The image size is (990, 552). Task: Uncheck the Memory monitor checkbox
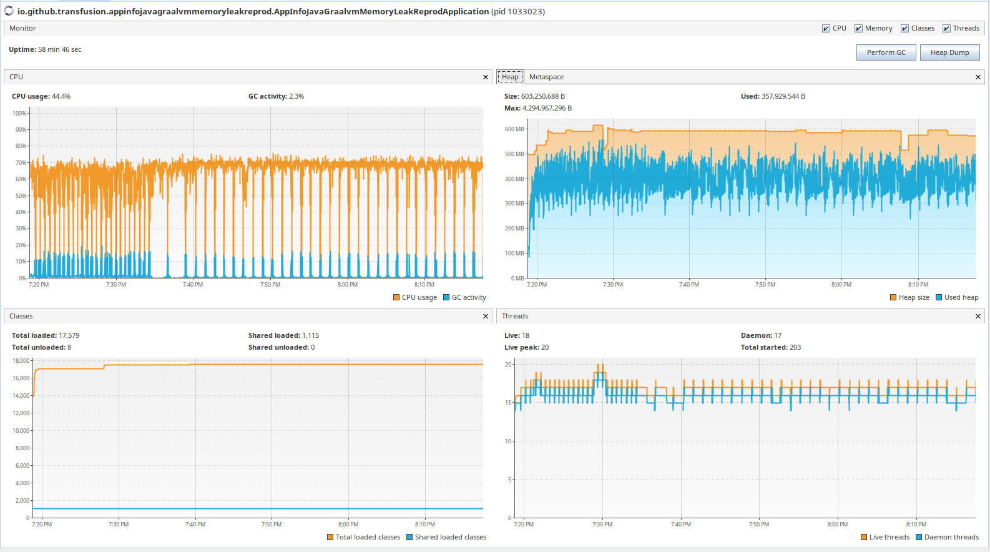[858, 28]
